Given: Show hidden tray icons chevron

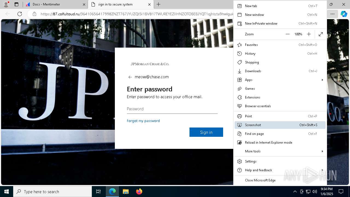Looking at the screenshot, I should (x=295, y=192).
